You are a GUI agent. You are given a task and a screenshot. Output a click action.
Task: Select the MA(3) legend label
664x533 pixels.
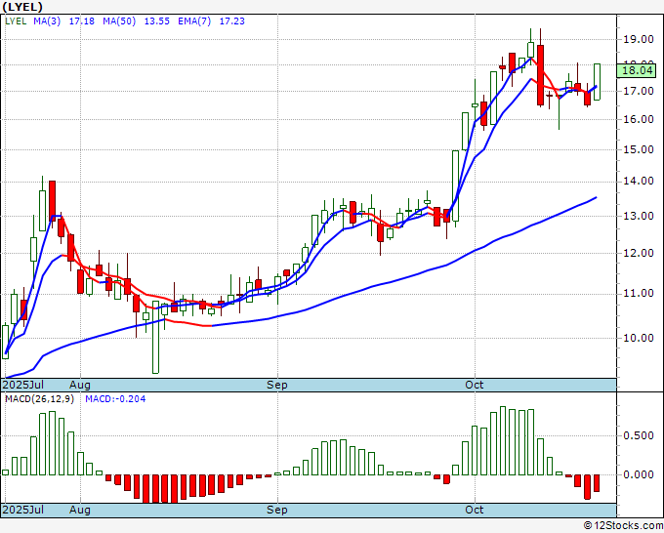click(47, 21)
